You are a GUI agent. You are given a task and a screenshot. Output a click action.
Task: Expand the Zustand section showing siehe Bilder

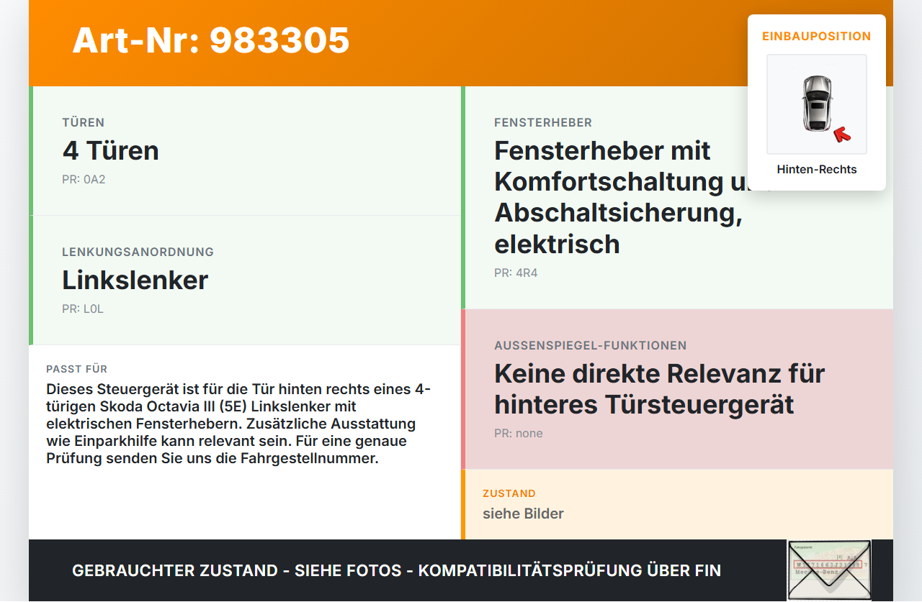pyautogui.click(x=677, y=503)
